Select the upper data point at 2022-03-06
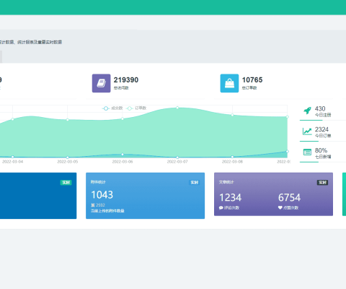Screen dimensions: 346x289 tap(123, 118)
